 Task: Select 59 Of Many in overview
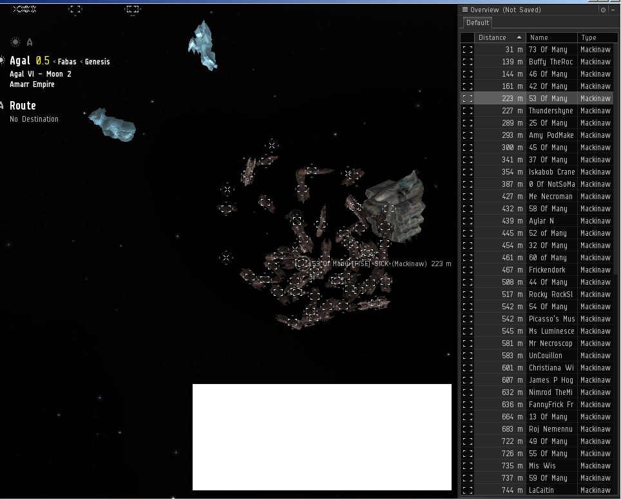point(537,478)
